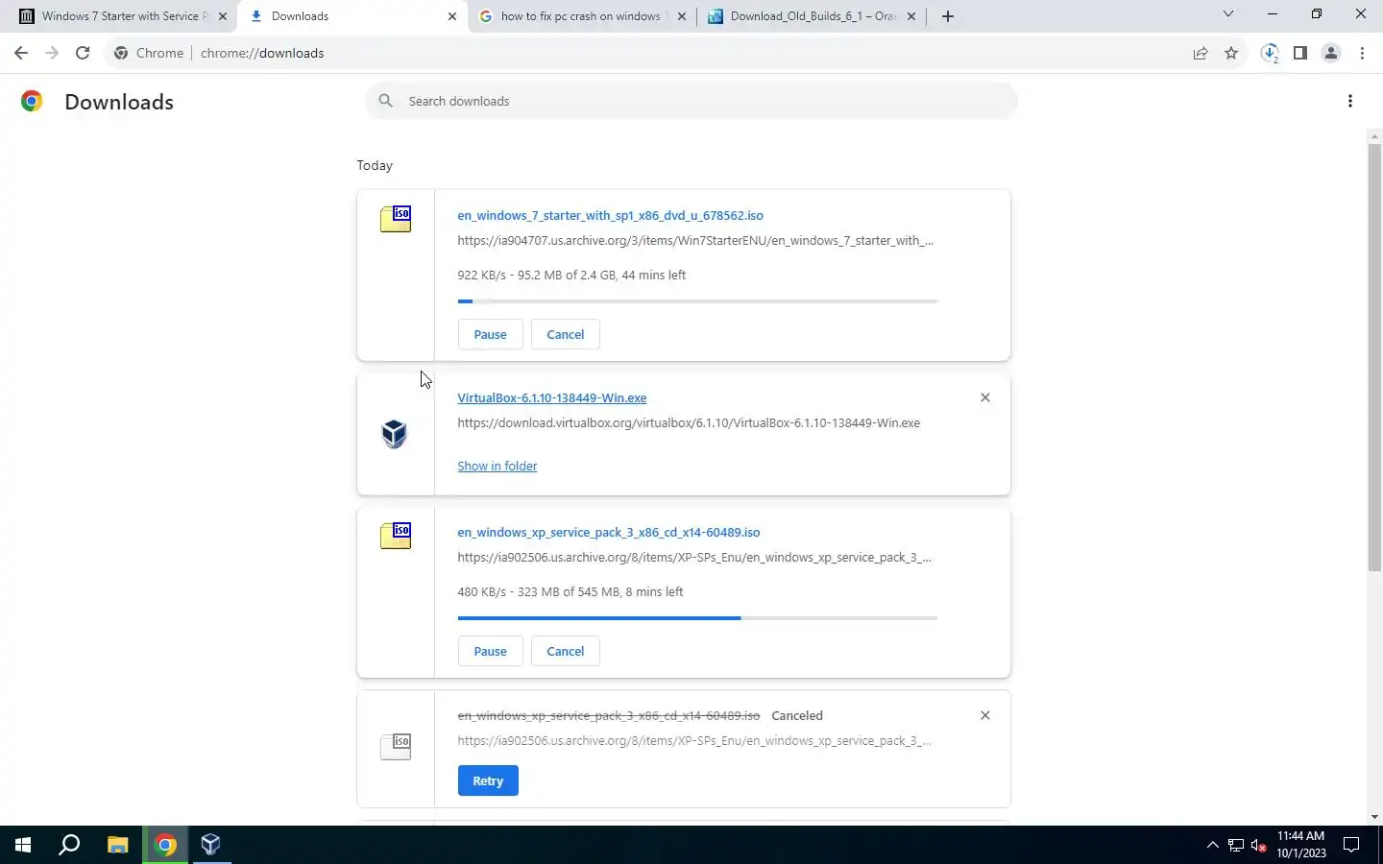
Task: Bookmark this tab with the star icon
Action: point(1231,53)
